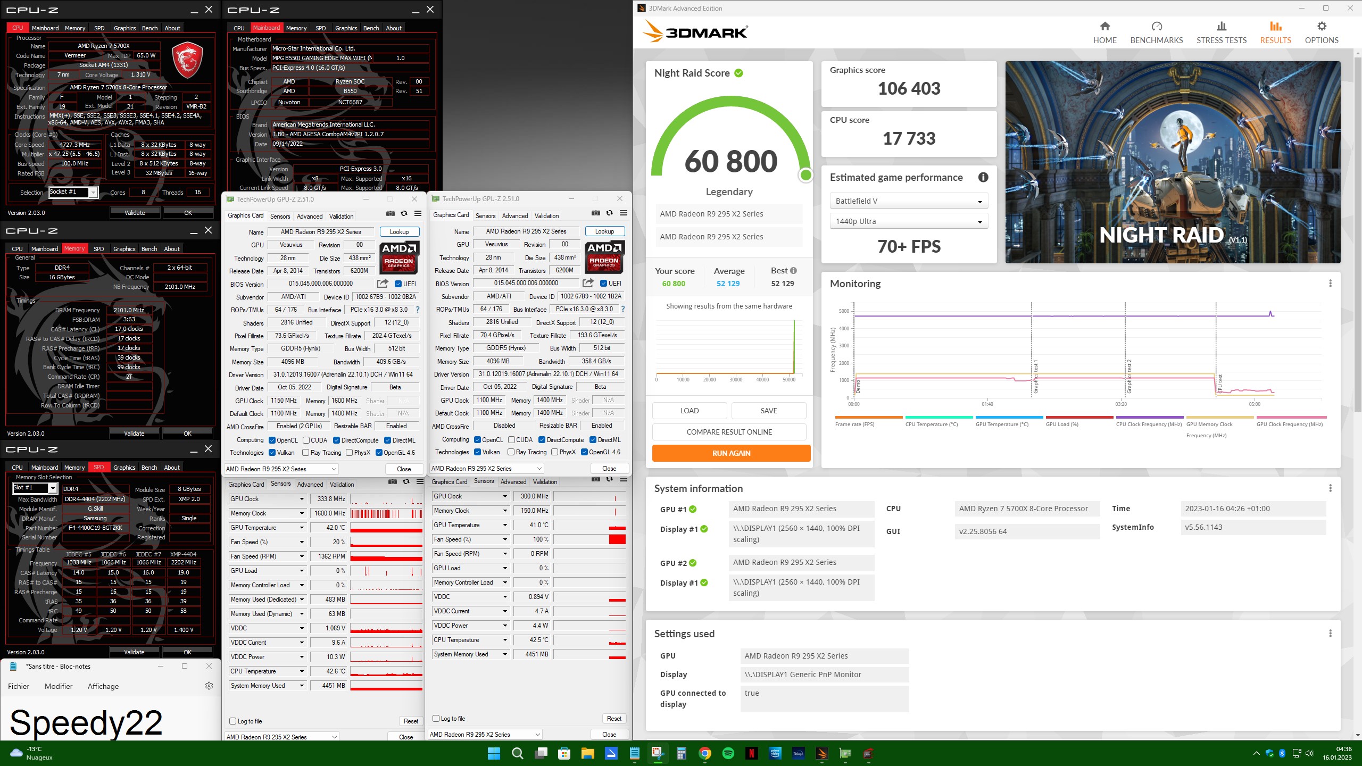1362x766 pixels.
Task: Open File Explorer from the taskbar
Action: pyautogui.click(x=587, y=753)
